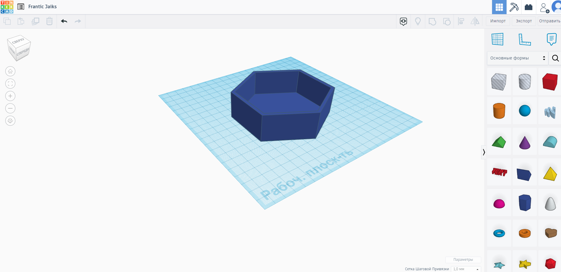Click the Ungroup shapes icon
Viewport: 561px width, 272px height.
(447, 21)
